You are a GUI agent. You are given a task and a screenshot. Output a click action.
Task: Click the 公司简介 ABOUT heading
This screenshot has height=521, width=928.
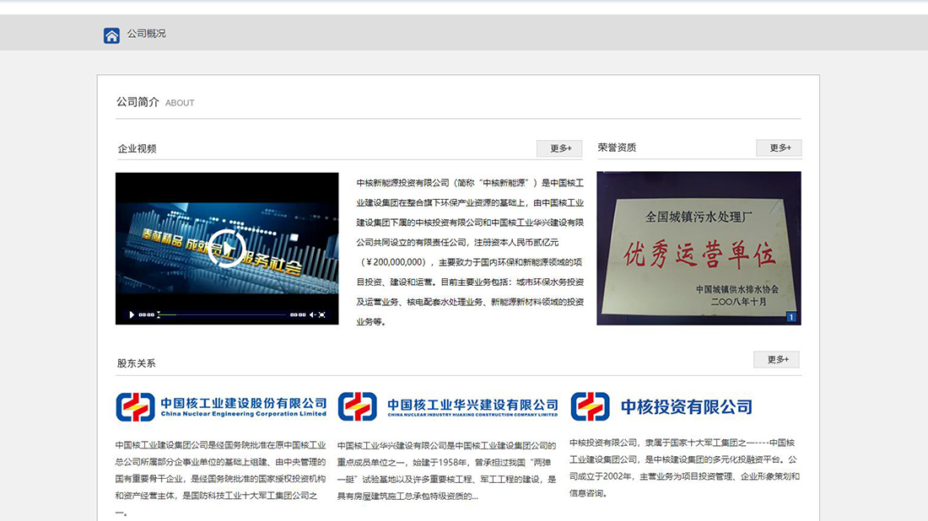(155, 102)
